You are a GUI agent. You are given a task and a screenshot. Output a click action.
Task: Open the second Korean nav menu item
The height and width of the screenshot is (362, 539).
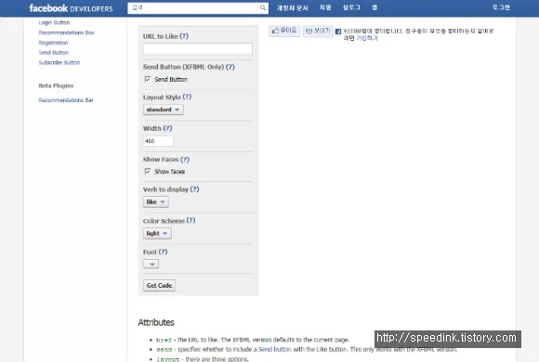point(325,7)
